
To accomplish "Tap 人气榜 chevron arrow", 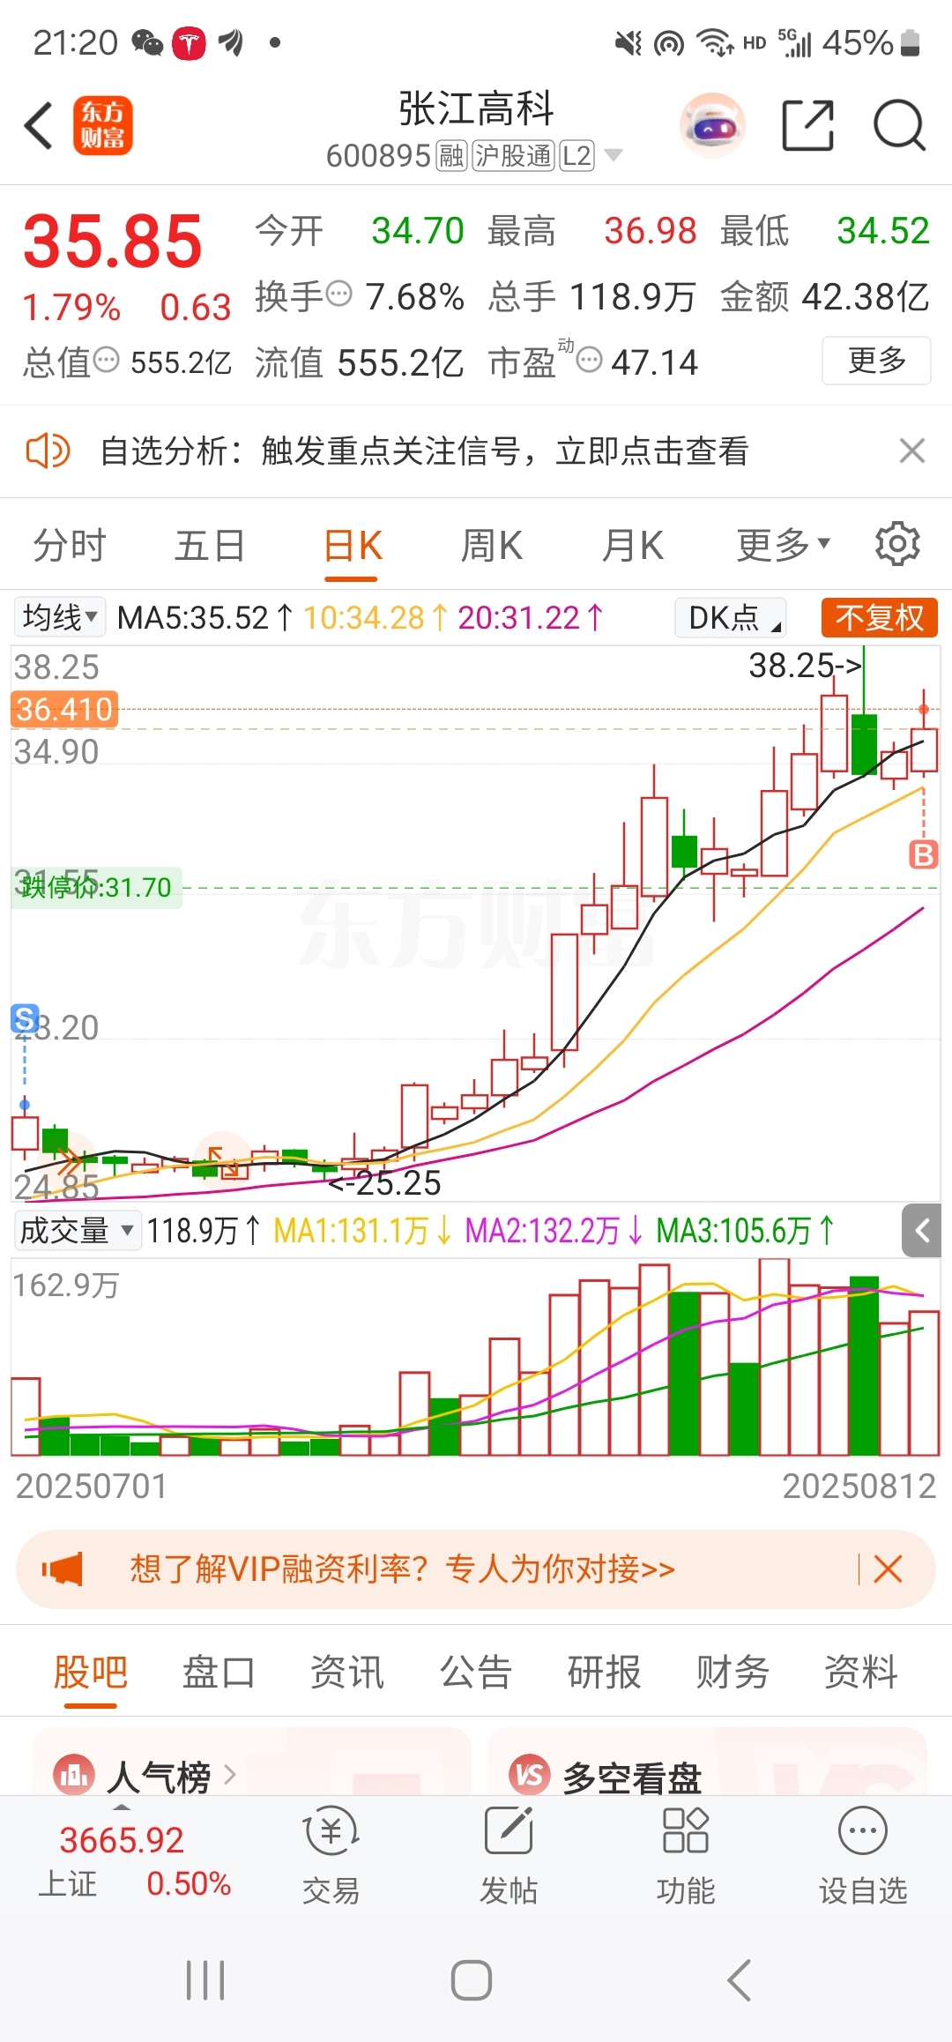I will [230, 1774].
